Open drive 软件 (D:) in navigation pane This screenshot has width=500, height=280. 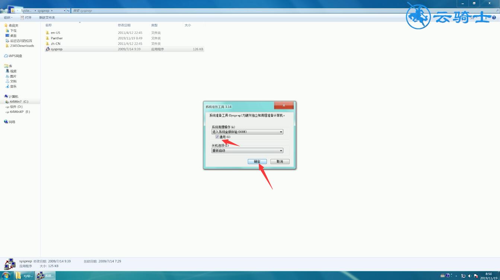pyautogui.click(x=16, y=107)
